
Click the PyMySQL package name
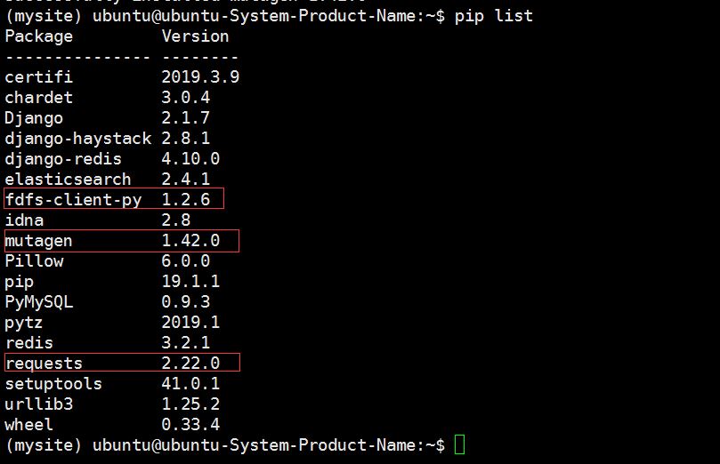coord(38,302)
